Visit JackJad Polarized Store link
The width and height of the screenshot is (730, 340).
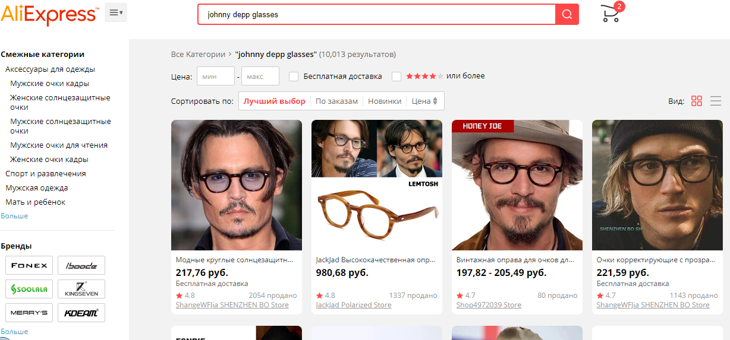coord(354,305)
